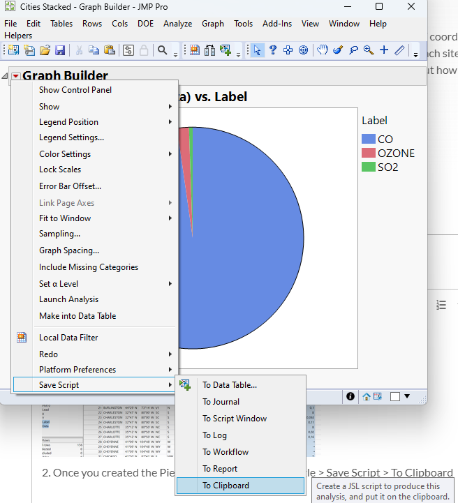The width and height of the screenshot is (458, 503).
Task: Select the Selection plus tool
Action: 288,50
